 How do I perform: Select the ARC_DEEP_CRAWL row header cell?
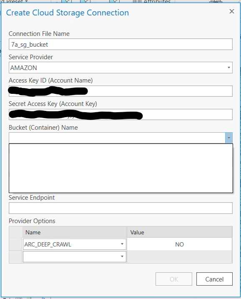click(15, 244)
